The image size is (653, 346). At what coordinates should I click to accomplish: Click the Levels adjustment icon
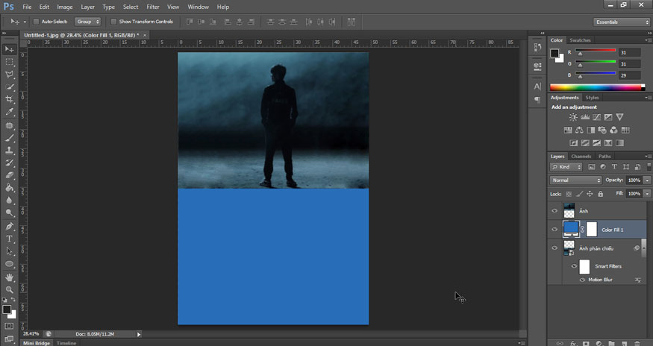584,117
